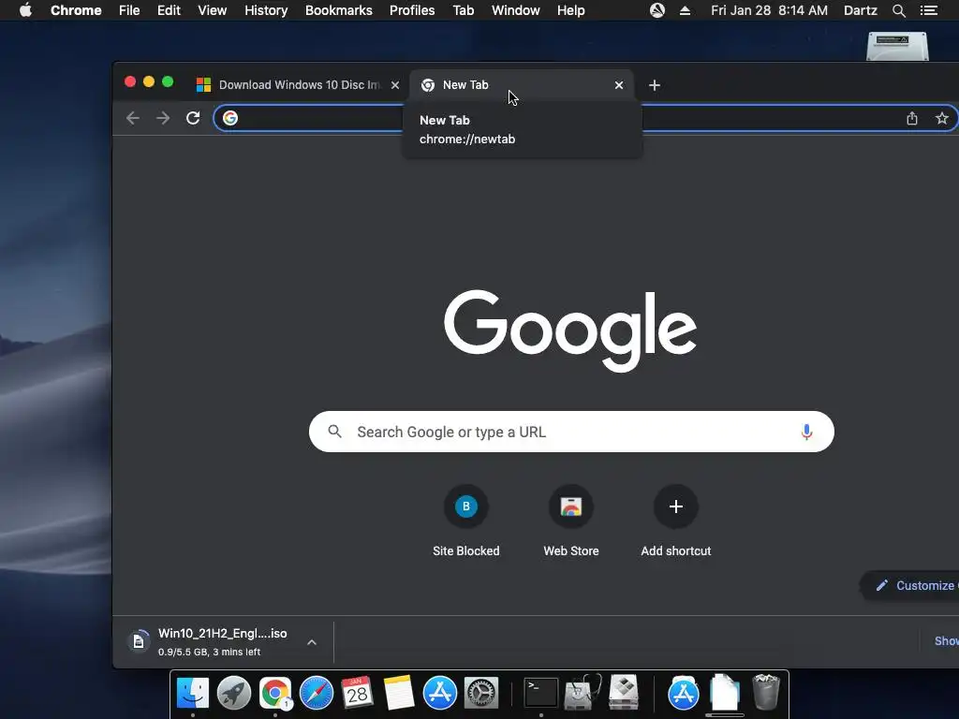Click the share icon in the address bar
The height and width of the screenshot is (719, 959).
tap(912, 118)
